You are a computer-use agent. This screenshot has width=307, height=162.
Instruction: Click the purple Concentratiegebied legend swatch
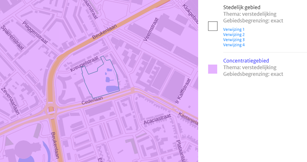pos(212,69)
